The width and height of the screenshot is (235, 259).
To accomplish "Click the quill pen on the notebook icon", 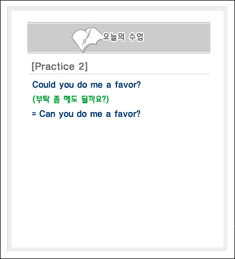I will [88, 34].
